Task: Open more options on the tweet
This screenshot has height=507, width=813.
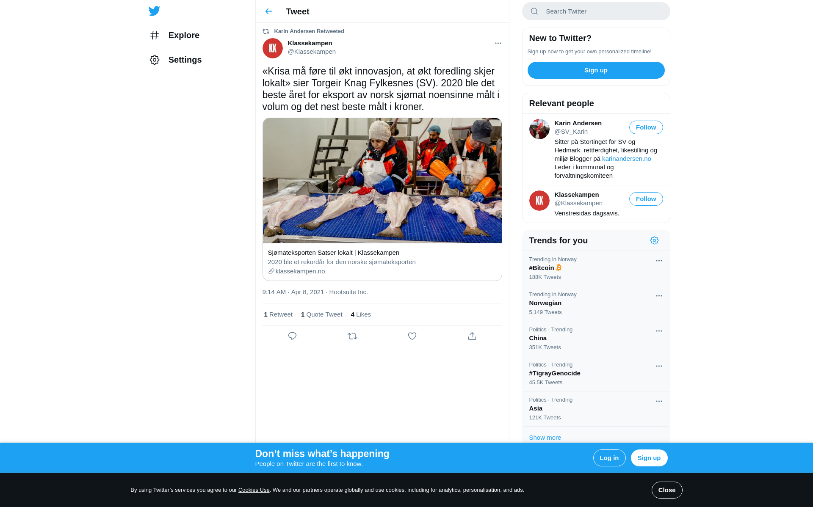Action: pos(498,43)
